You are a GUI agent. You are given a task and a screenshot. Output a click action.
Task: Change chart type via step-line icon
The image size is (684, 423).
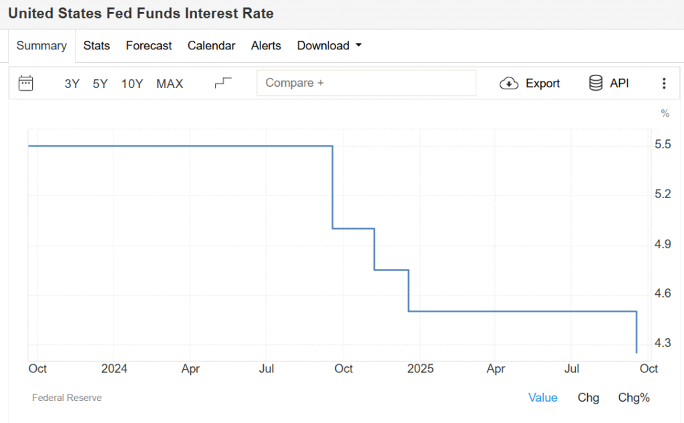223,83
